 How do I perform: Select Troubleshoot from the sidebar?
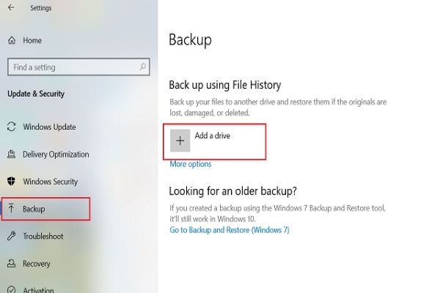click(x=43, y=236)
